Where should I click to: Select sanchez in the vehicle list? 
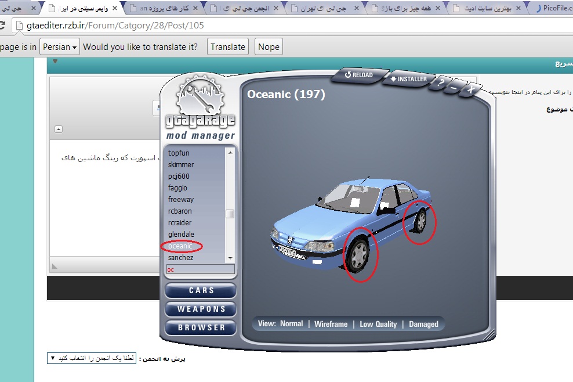click(180, 258)
